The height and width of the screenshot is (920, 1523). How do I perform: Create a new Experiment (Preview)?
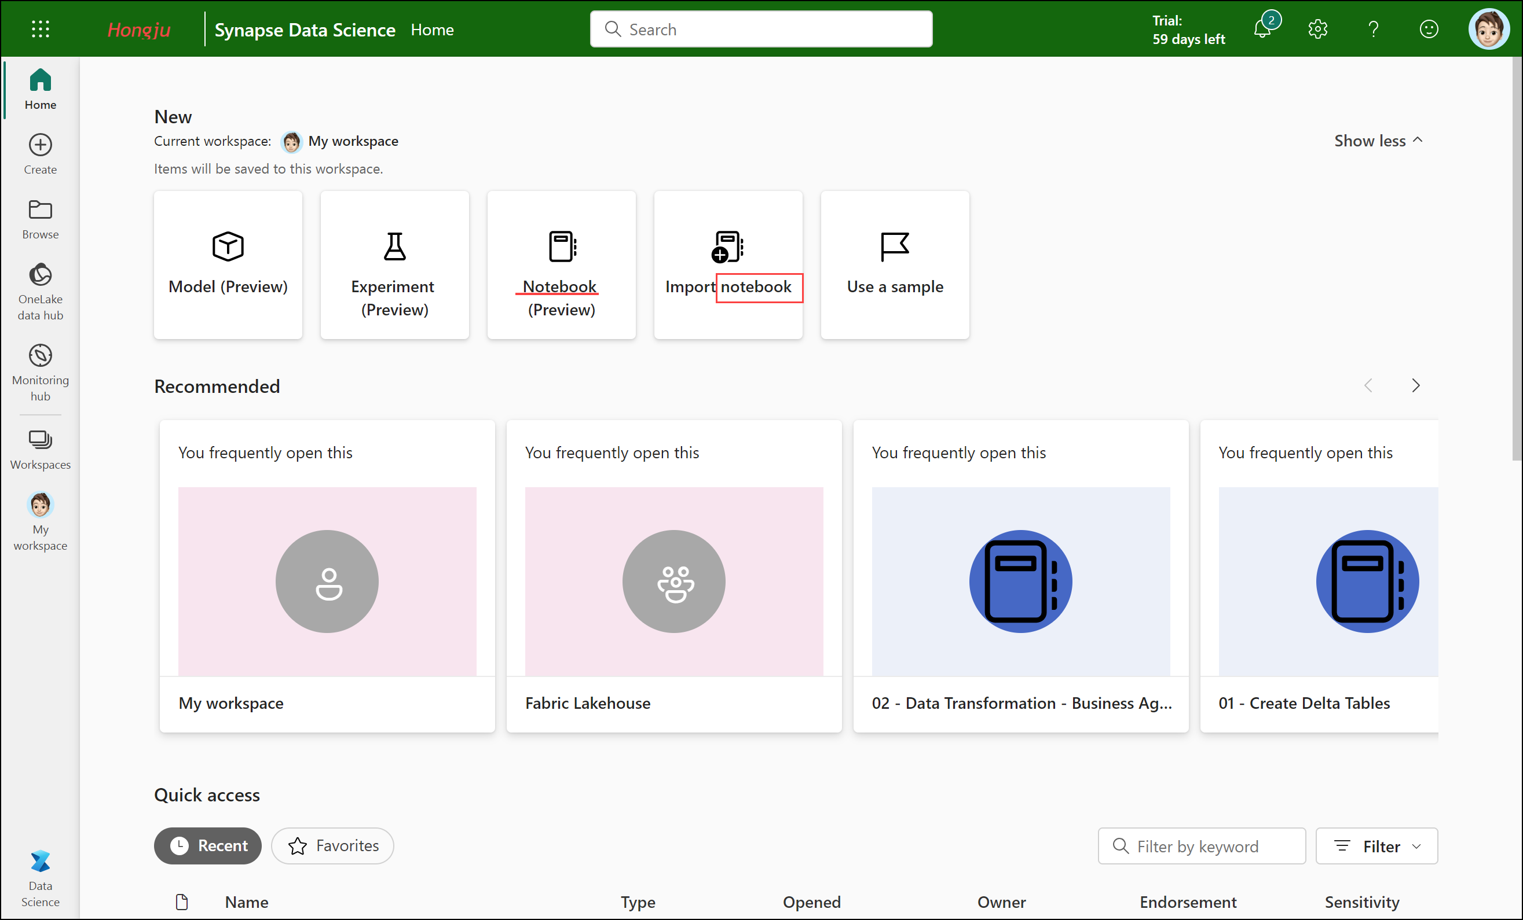point(394,265)
